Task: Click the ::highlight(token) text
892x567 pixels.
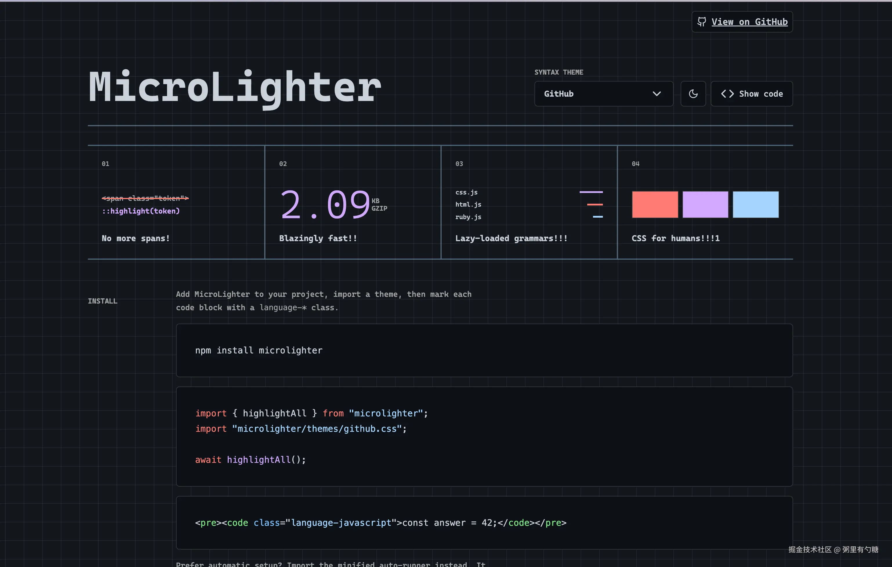Action: (141, 211)
